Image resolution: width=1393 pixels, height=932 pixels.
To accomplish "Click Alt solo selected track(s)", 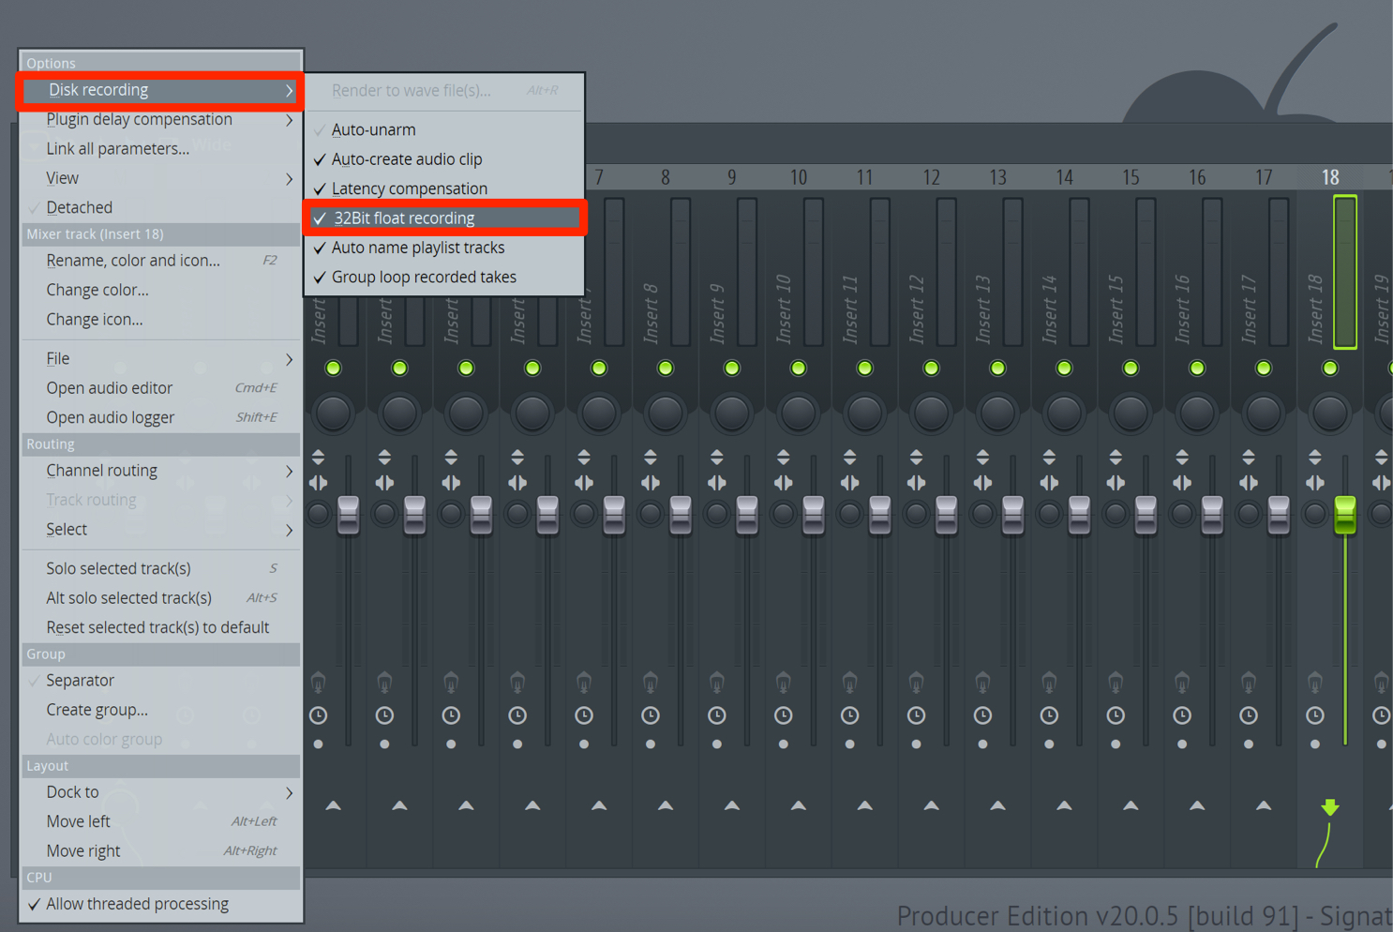I will pos(160,598).
